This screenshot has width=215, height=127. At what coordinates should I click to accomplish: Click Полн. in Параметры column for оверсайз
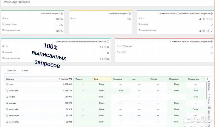(195, 109)
